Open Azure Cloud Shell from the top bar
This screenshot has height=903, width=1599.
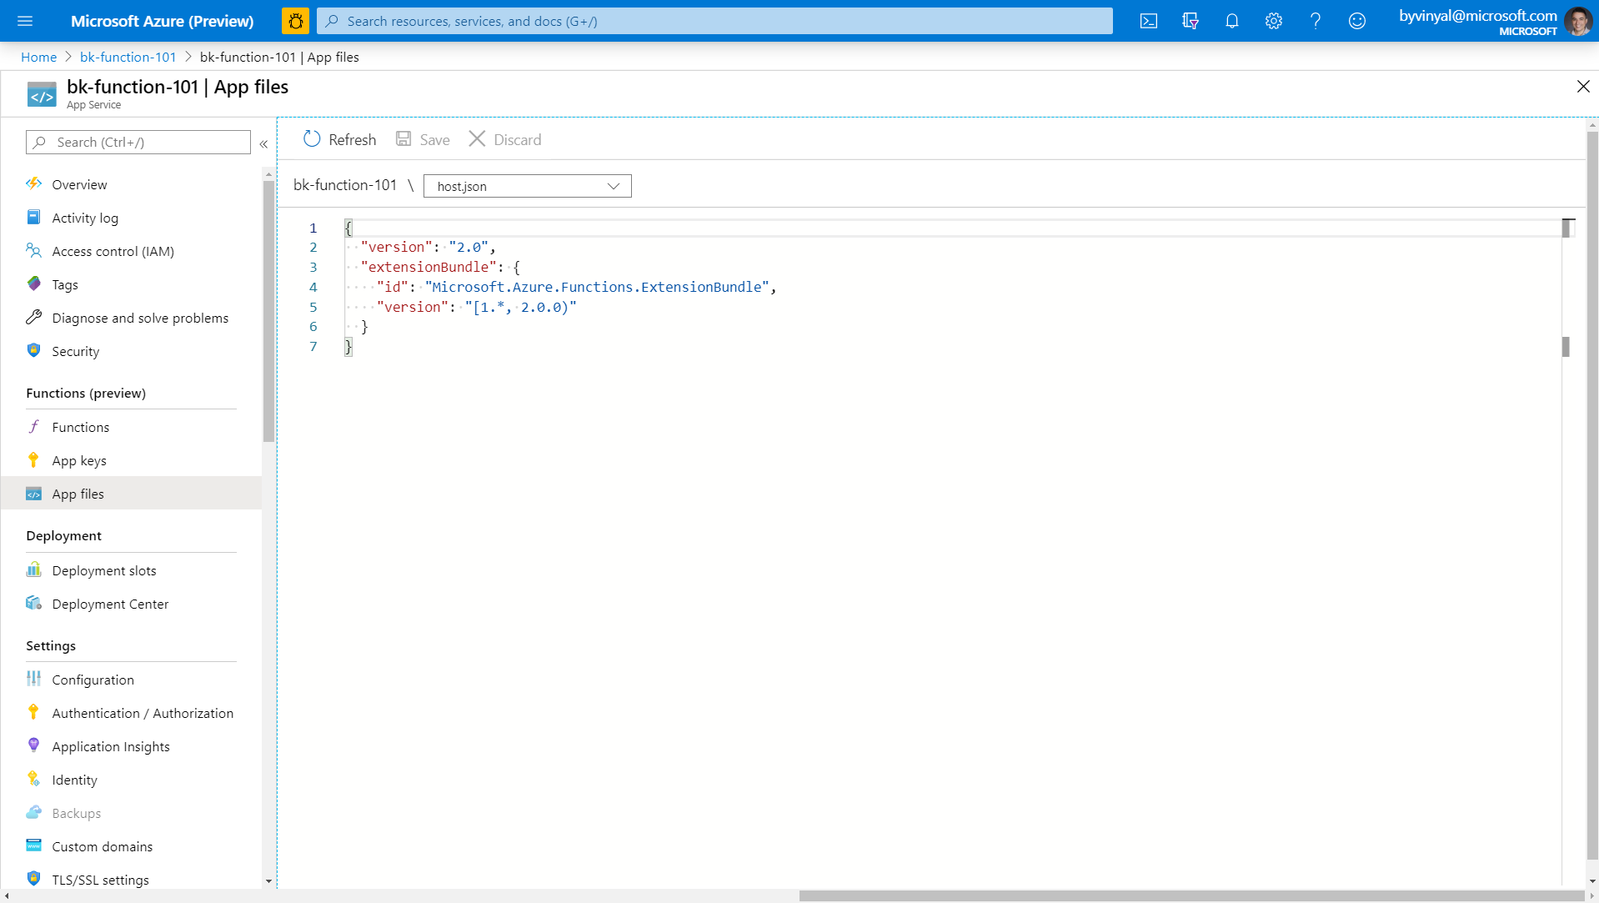point(1149,21)
